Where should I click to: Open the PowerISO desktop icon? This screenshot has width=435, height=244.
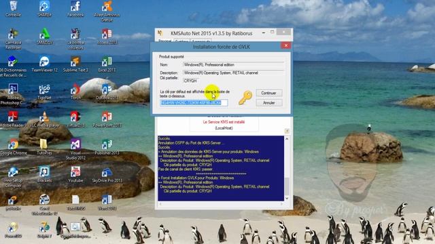coord(13,230)
